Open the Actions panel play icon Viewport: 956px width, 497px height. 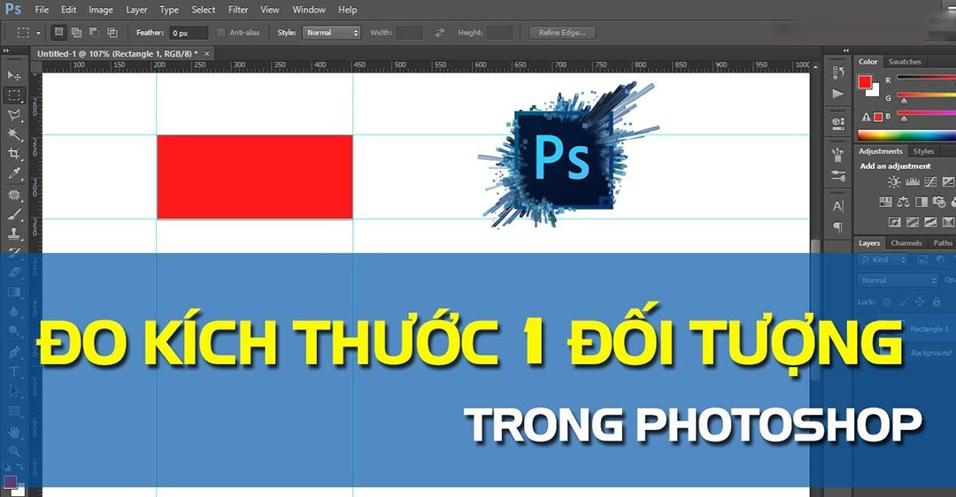(838, 94)
